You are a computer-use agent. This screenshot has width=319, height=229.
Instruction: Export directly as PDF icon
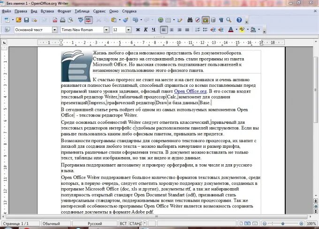(55, 20)
